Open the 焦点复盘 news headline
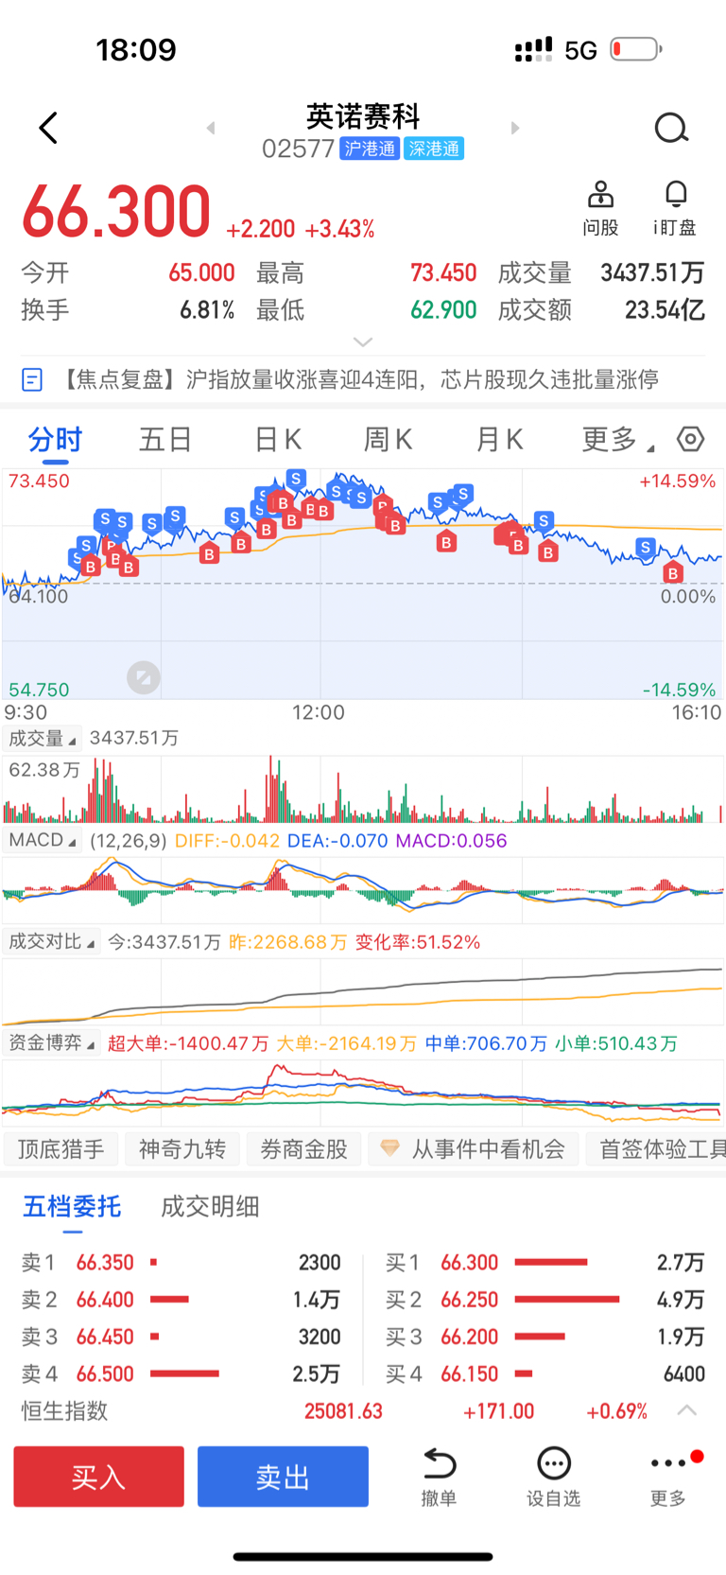This screenshot has width=726, height=1575. pos(359,380)
